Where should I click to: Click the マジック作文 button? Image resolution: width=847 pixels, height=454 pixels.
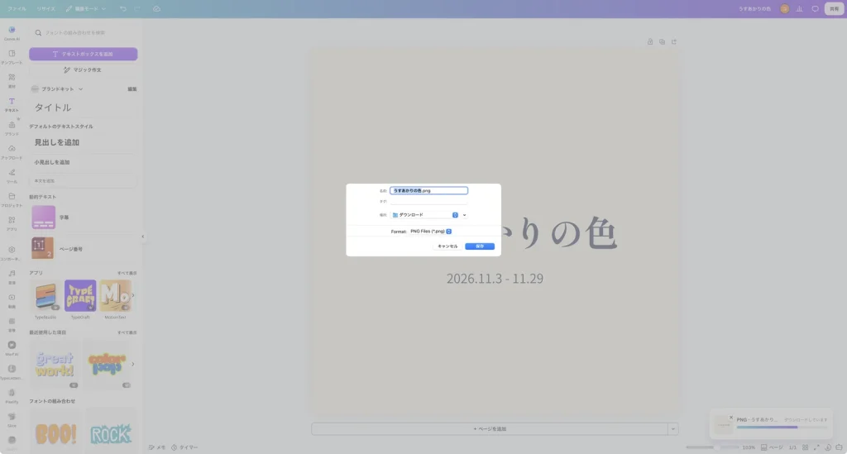[84, 69]
